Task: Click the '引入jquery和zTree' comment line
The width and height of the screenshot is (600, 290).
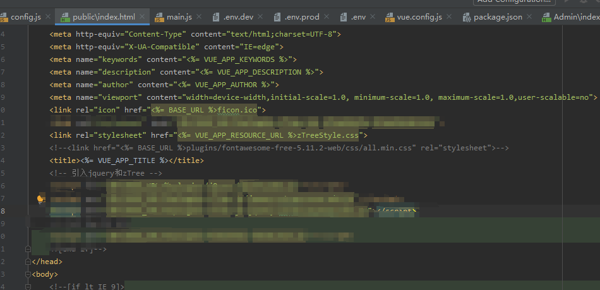Action: coord(106,173)
